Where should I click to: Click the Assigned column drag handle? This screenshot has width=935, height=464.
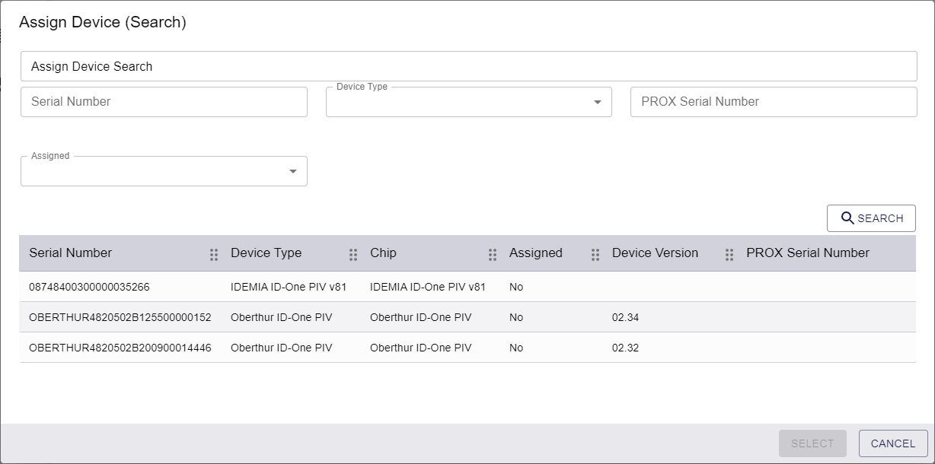click(595, 254)
